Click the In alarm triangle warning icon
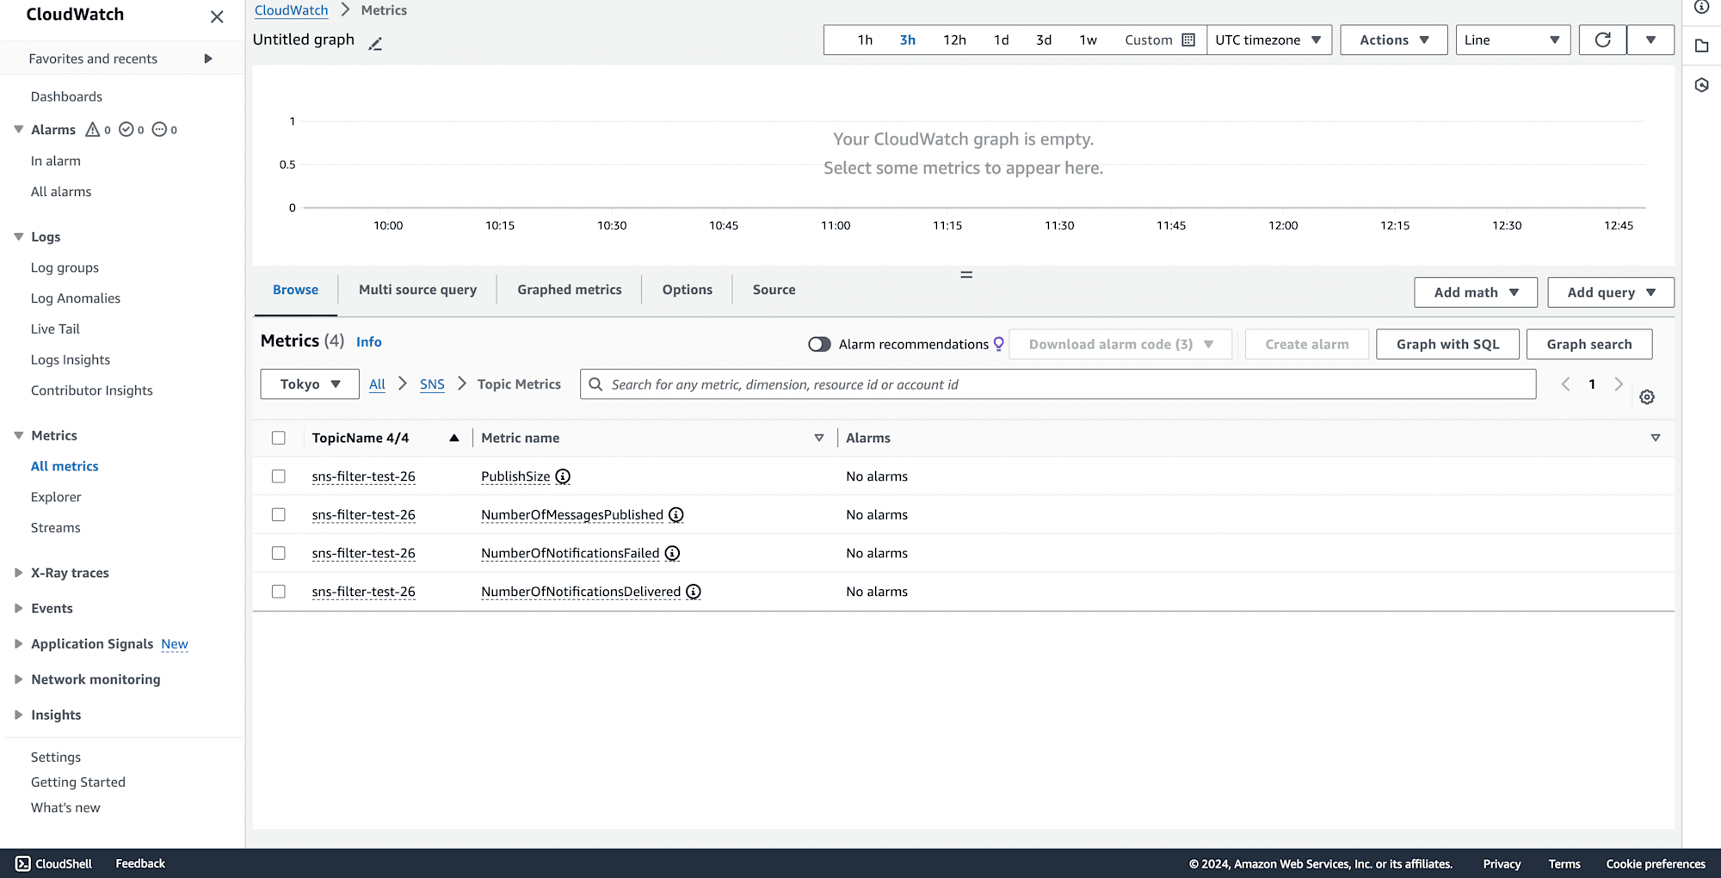The width and height of the screenshot is (1721, 878). tap(93, 129)
